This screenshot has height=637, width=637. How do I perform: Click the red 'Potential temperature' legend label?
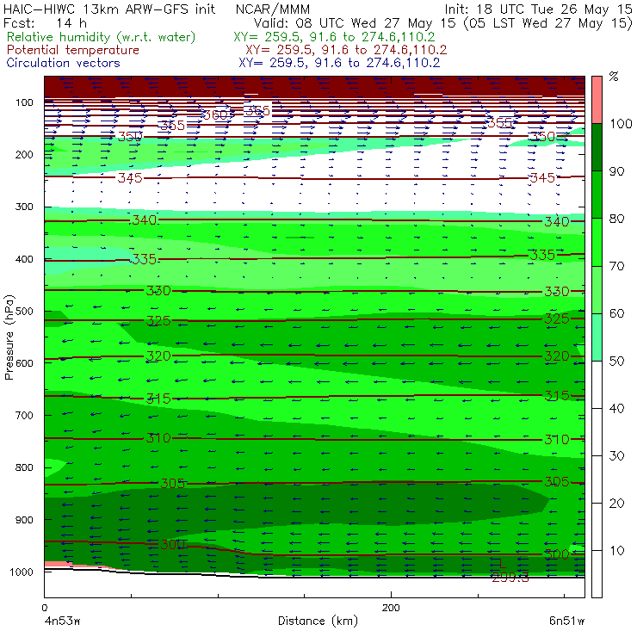click(x=73, y=50)
